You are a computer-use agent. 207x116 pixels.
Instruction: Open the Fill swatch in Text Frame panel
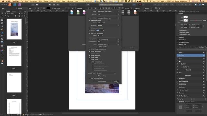pos(185,17)
